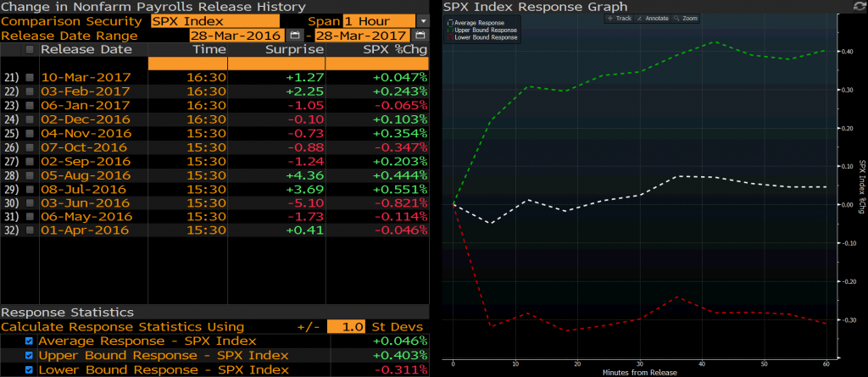
Task: Edit the end date field 28-Mar-2017
Action: 364,36
